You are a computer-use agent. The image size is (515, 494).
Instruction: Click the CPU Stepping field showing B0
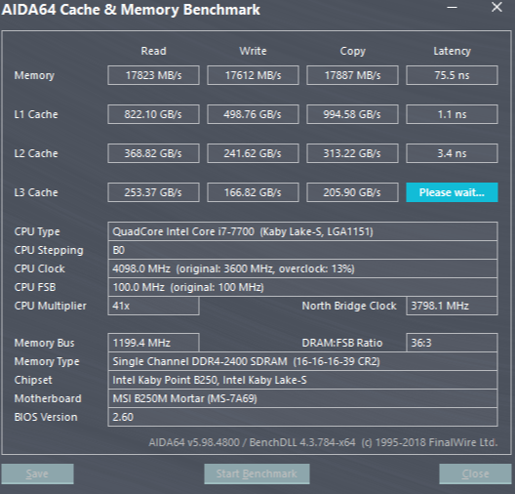point(302,250)
